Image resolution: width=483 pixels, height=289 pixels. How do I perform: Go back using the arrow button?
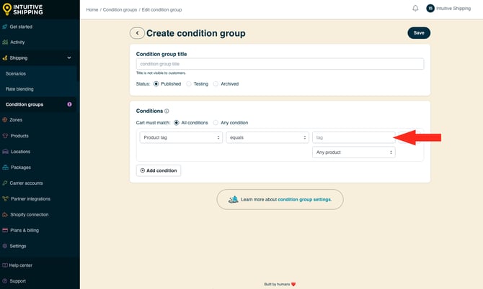click(x=137, y=33)
